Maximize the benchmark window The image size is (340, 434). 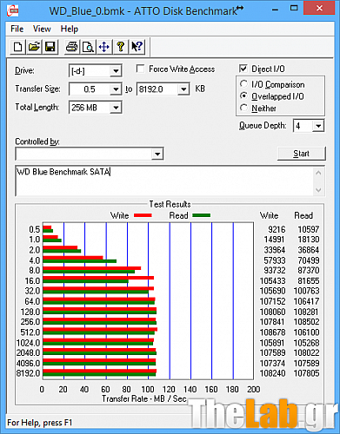tap(294, 8)
